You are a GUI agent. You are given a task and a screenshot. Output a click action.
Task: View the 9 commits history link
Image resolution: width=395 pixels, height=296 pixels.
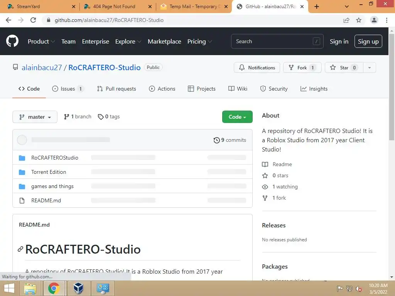coord(230,140)
